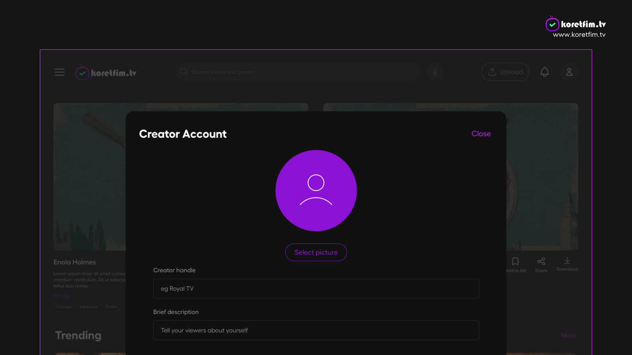Click the koretfim.tv logo in header
The height and width of the screenshot is (355, 632).
tap(106, 73)
